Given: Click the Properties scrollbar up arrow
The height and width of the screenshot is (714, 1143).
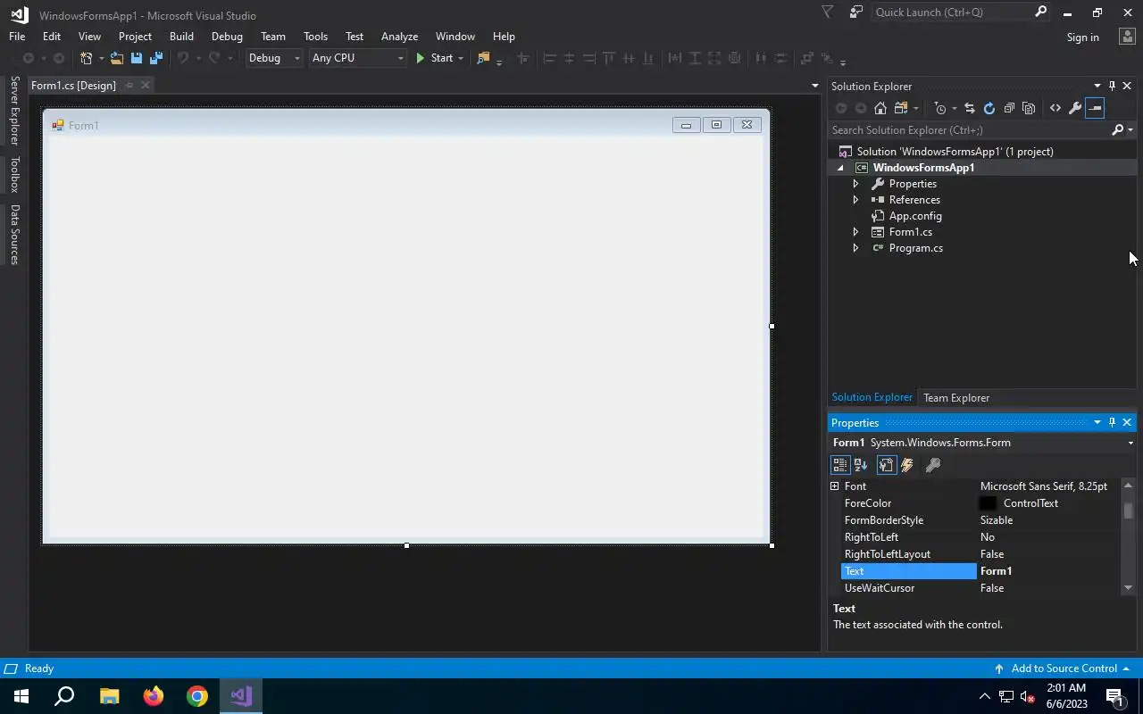Looking at the screenshot, I should coord(1128,486).
